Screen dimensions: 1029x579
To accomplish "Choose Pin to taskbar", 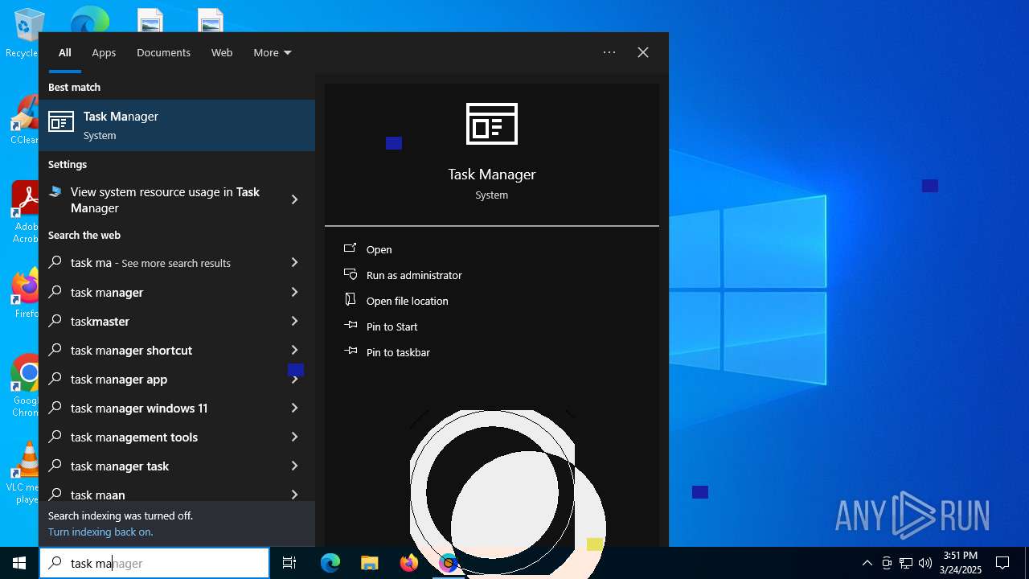I will (398, 352).
